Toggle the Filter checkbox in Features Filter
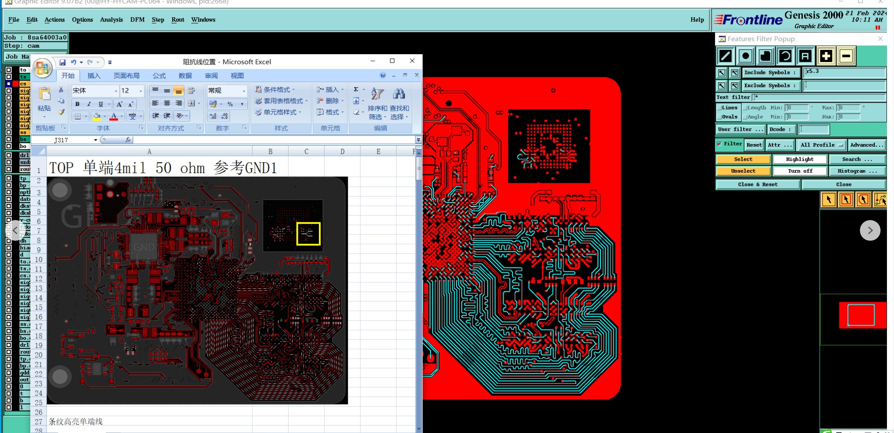The image size is (894, 433). coord(720,144)
